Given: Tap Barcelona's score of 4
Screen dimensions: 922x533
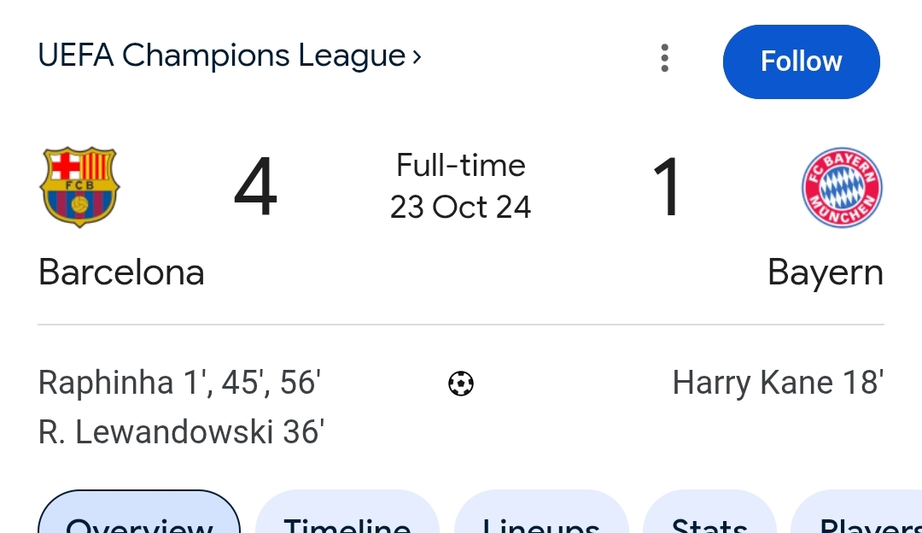Looking at the screenshot, I should click(255, 187).
